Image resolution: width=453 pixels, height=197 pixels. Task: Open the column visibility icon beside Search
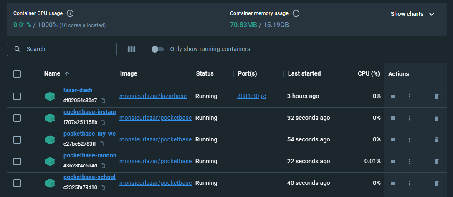(132, 49)
